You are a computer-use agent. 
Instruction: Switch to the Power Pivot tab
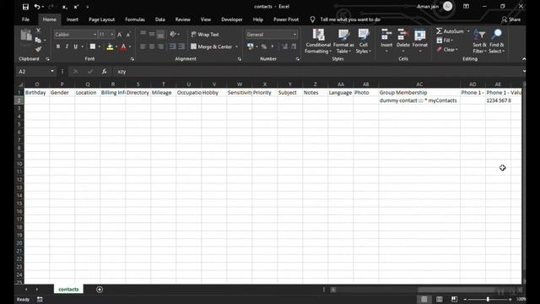[x=286, y=19]
